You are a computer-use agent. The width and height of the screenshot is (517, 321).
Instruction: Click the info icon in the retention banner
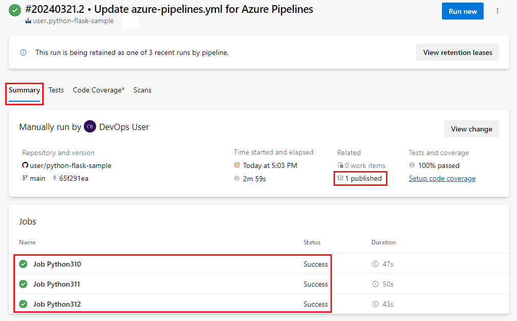[23, 52]
